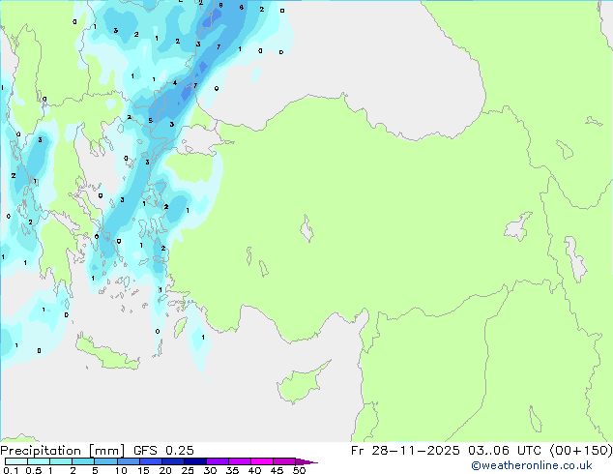Select the 0.5–1 mm legend swatch
Image resolution: width=613 pixels, height=474 pixels.
39,461
